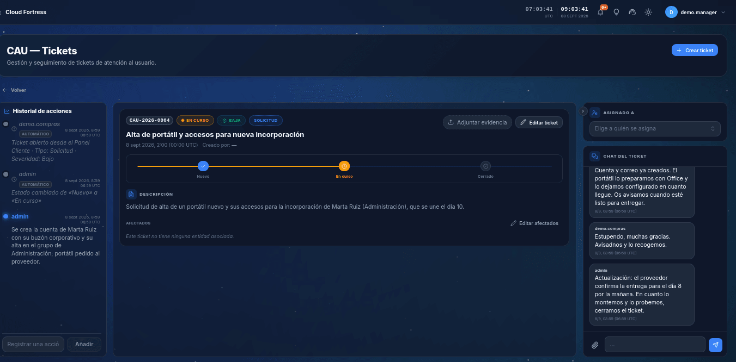
Task: Toggle the sun light theme icon
Action: coord(648,12)
